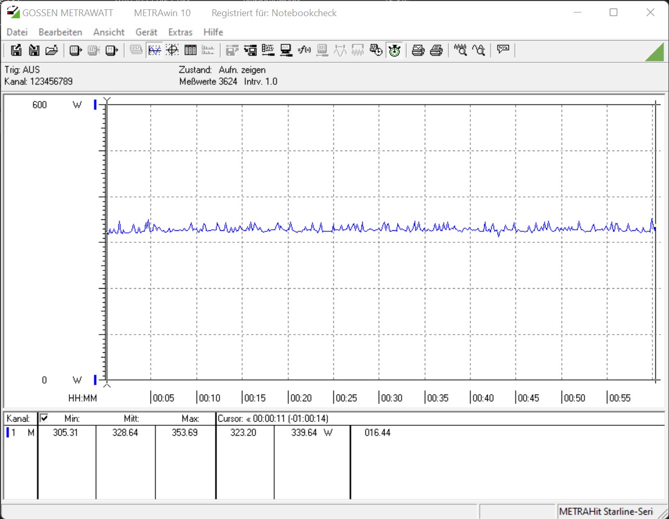The width and height of the screenshot is (669, 519).
Task: Open the Gerät menu
Action: [x=146, y=32]
